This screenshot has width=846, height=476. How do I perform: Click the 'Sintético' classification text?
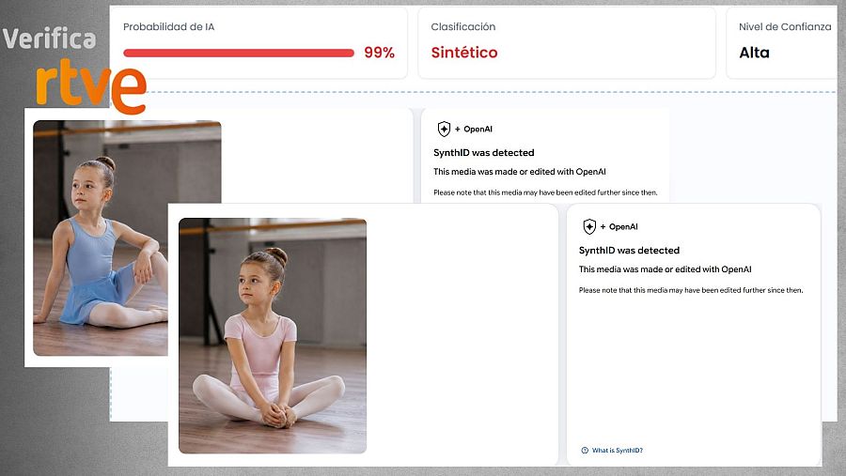coord(464,53)
